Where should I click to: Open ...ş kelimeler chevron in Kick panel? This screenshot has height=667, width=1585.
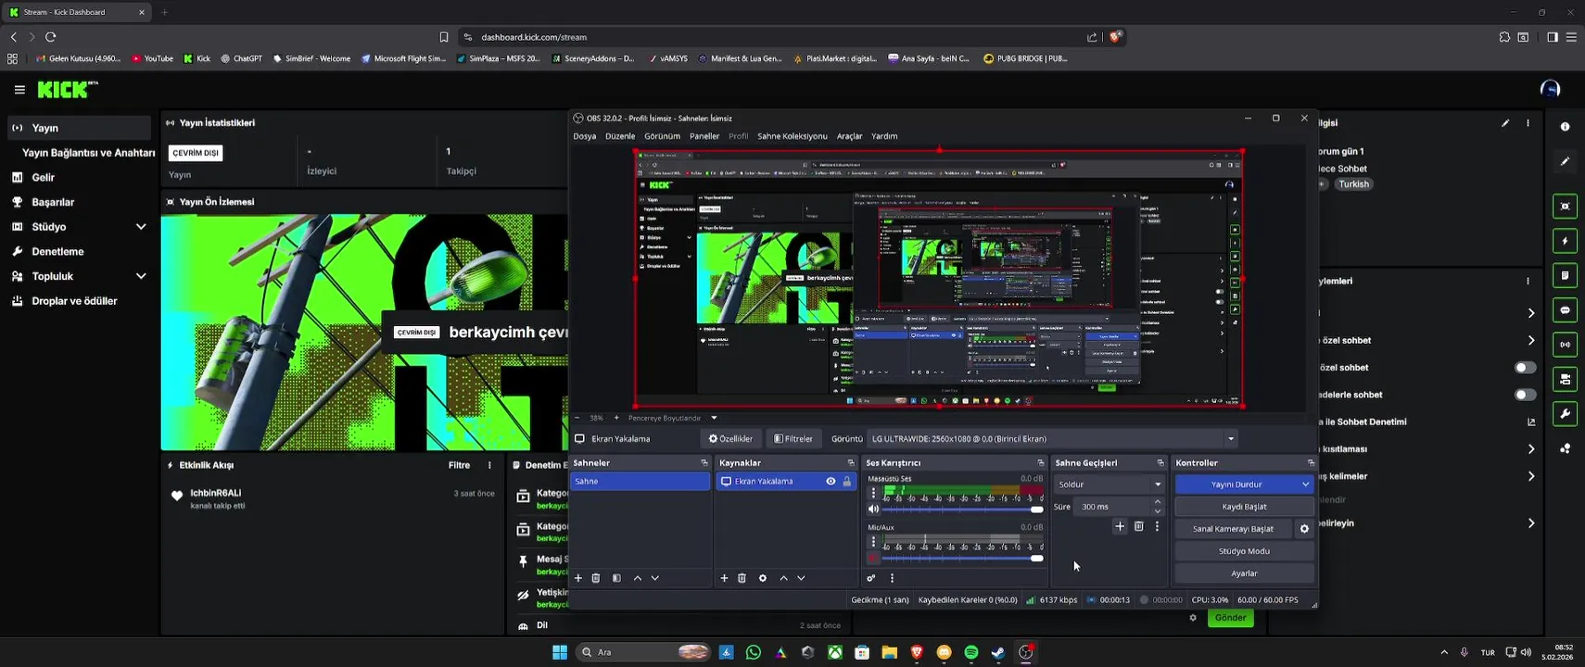click(x=1530, y=476)
